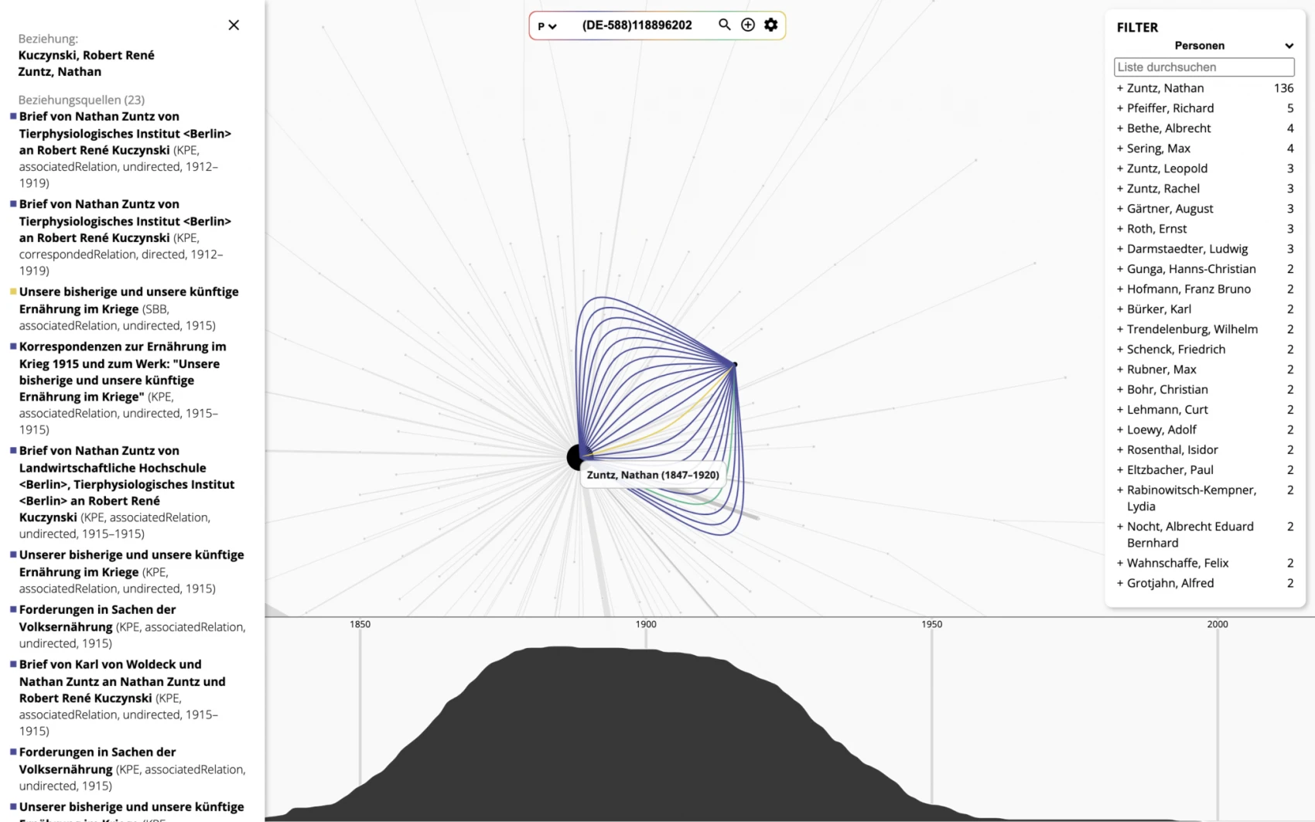Click the search magnifier icon
Viewport: 1315px width, 822px height.
click(x=724, y=25)
